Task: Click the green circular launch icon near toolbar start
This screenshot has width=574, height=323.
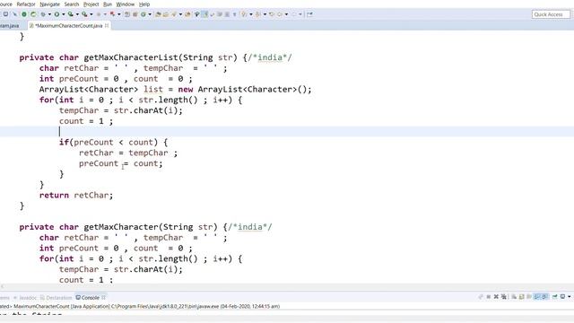Action: tap(24, 14)
